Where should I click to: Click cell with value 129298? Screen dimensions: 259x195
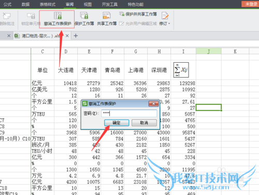click(183, 83)
